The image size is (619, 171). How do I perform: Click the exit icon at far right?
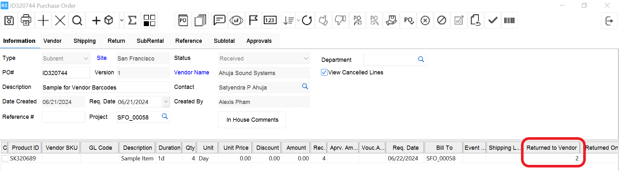tap(609, 21)
